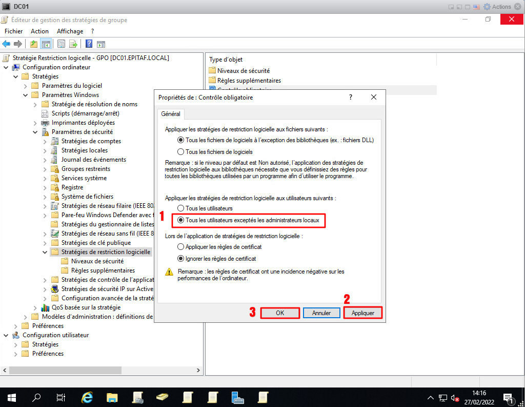Choose 'Appliquer les règles de certificat' option
The width and height of the screenshot is (525, 407).
[x=180, y=247]
